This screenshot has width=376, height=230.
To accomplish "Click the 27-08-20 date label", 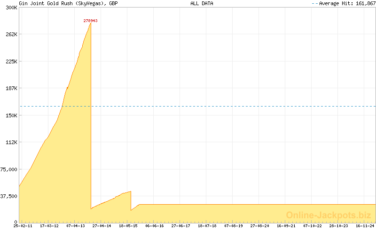I will [259, 226].
